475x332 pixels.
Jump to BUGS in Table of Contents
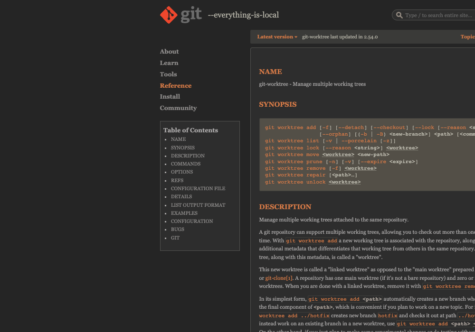coord(177,229)
